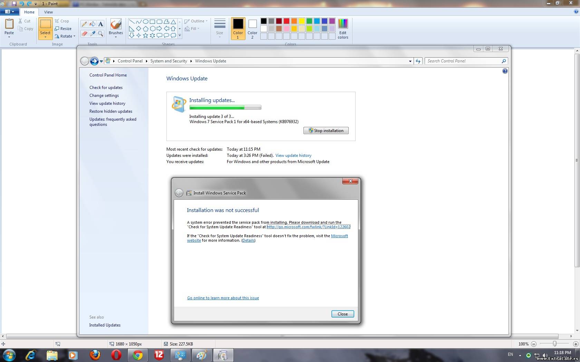Image resolution: width=580 pixels, height=362 pixels.
Task: Click the Select rectangle tool button
Action: pos(45,24)
